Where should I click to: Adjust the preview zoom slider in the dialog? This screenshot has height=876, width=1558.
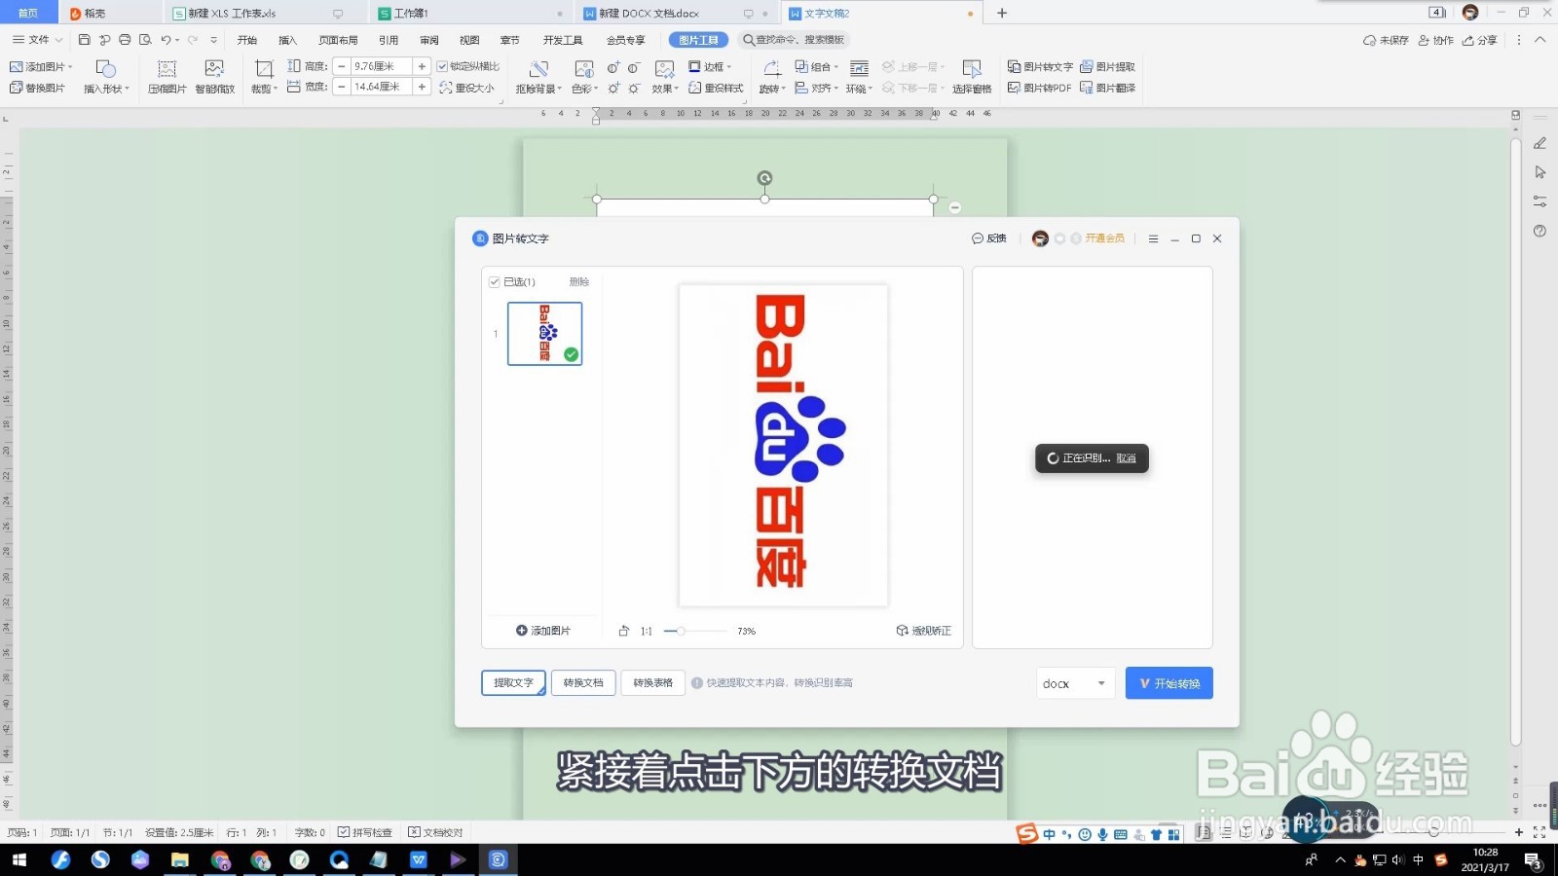(x=682, y=631)
